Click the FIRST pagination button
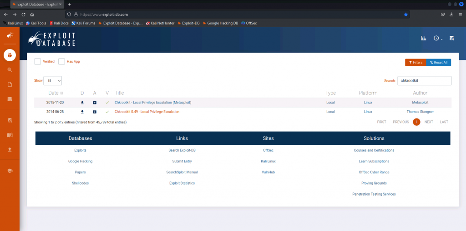This screenshot has width=466, height=231. click(382, 122)
